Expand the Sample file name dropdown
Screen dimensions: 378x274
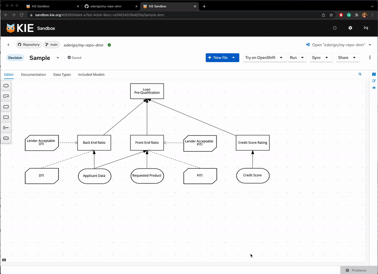[x=57, y=58]
